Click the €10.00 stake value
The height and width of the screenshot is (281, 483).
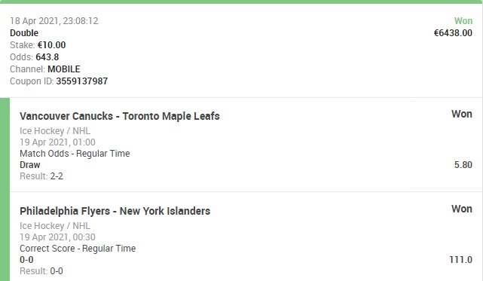[51, 45]
